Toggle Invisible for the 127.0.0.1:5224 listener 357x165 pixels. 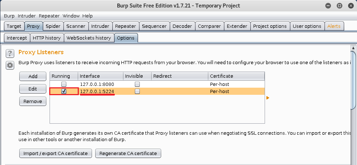pos(137,91)
